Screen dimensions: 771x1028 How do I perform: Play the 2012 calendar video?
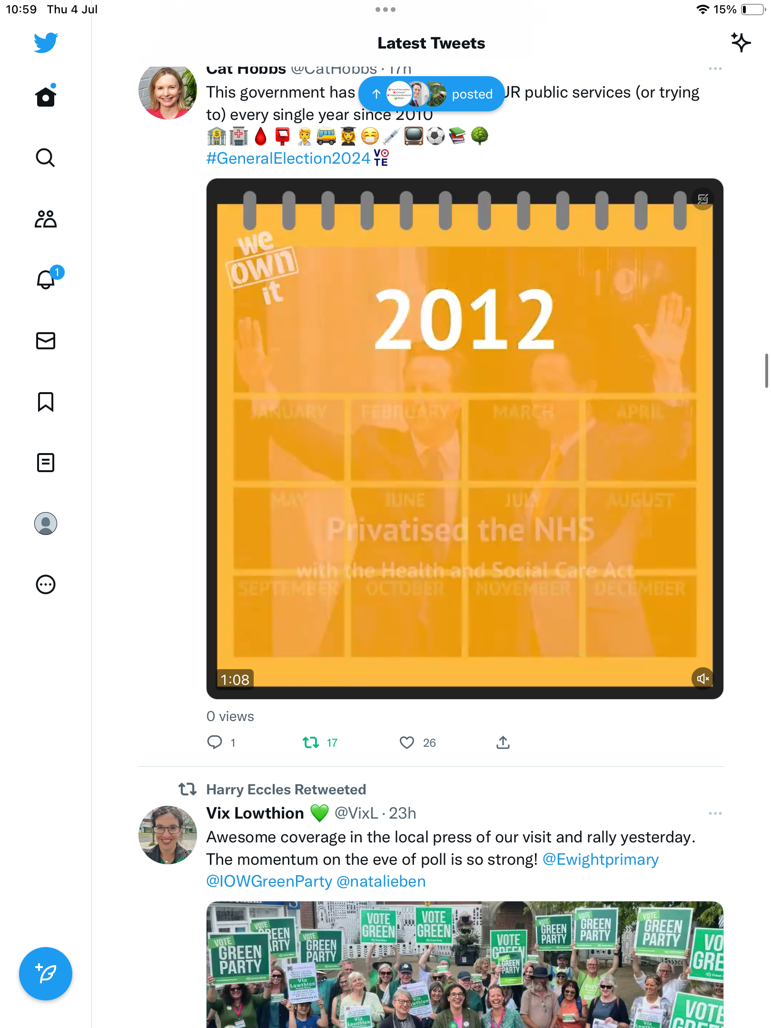tap(465, 439)
